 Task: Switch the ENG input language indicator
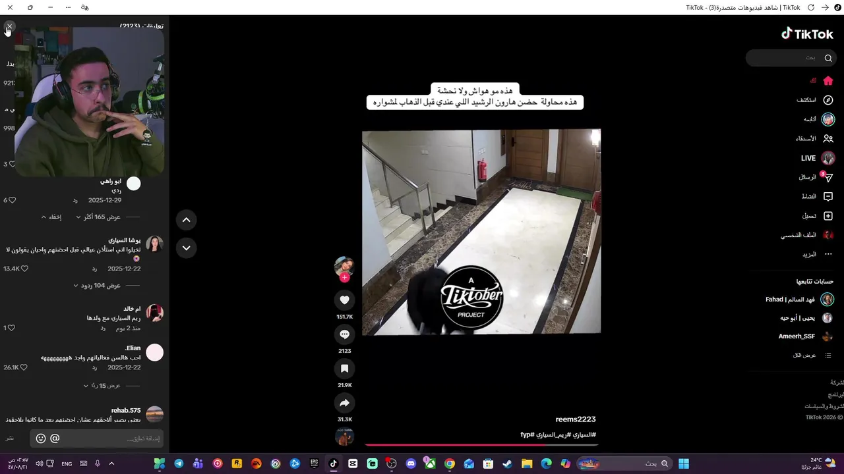point(67,463)
